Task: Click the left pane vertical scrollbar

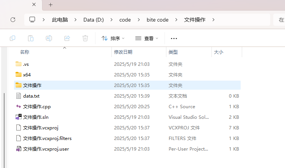Action: click(x=4, y=130)
